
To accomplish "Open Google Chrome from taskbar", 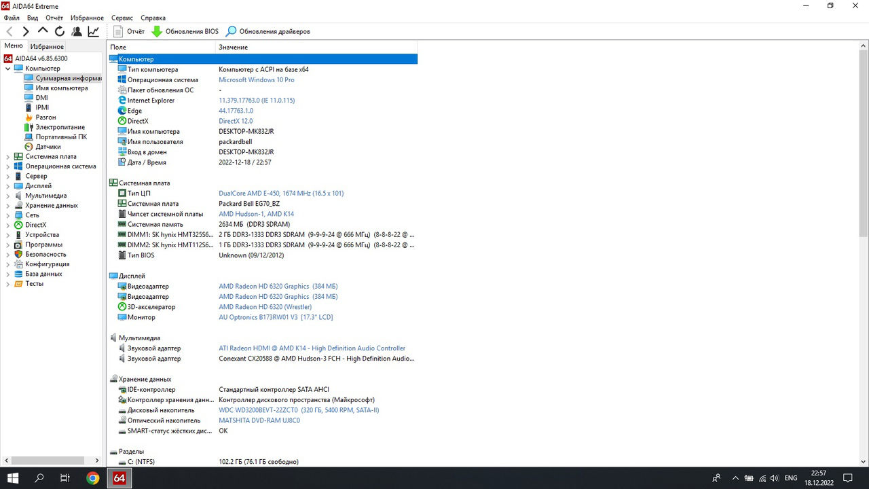I will click(x=93, y=478).
